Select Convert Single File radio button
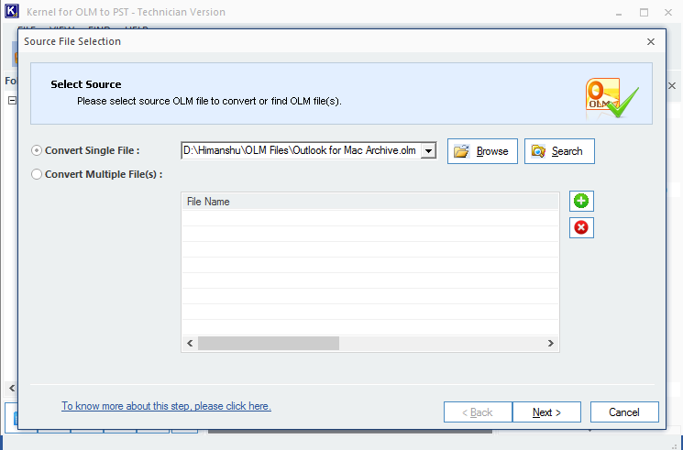This screenshot has width=683, height=450. click(37, 150)
